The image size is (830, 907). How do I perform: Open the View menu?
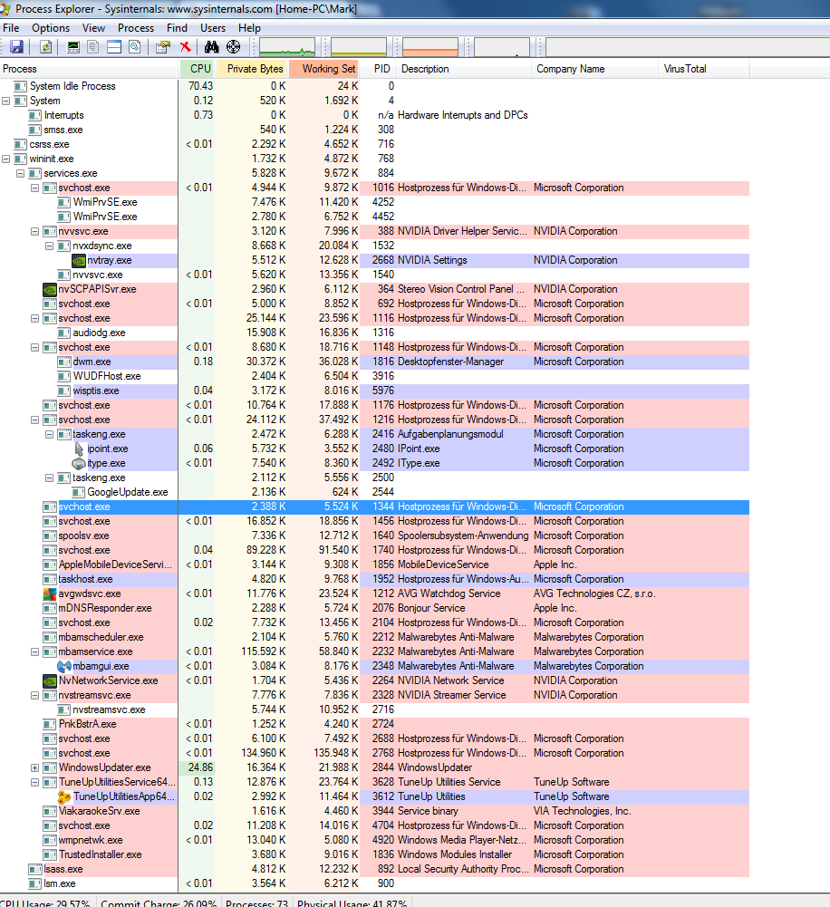tap(93, 28)
